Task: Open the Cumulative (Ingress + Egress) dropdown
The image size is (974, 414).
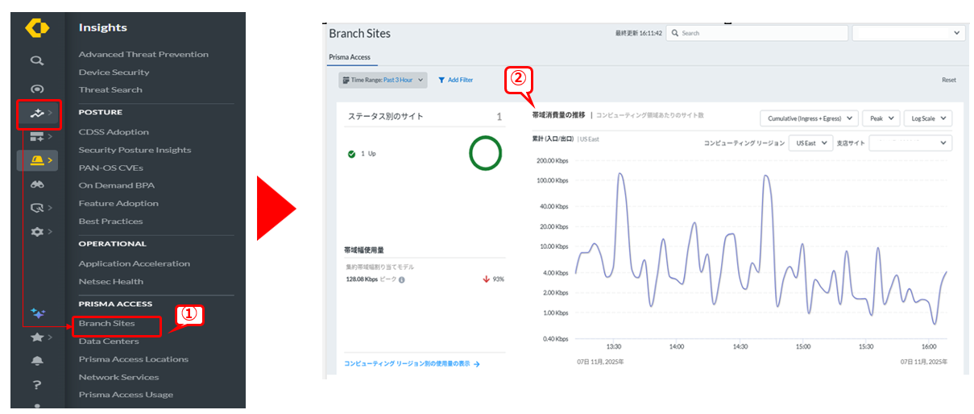Action: click(809, 118)
